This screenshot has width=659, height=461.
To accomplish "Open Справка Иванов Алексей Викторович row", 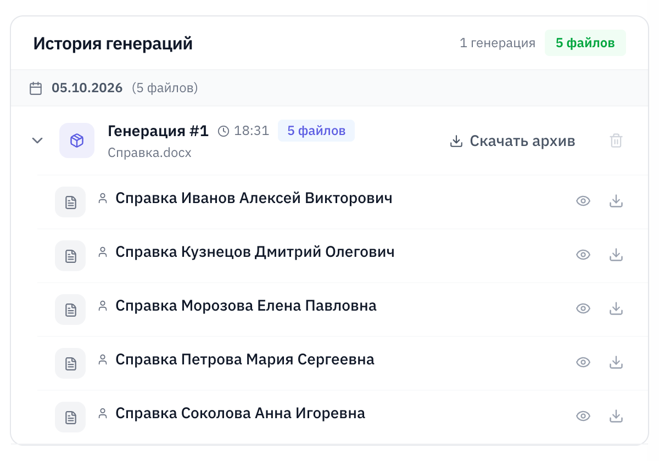I will point(343,202).
